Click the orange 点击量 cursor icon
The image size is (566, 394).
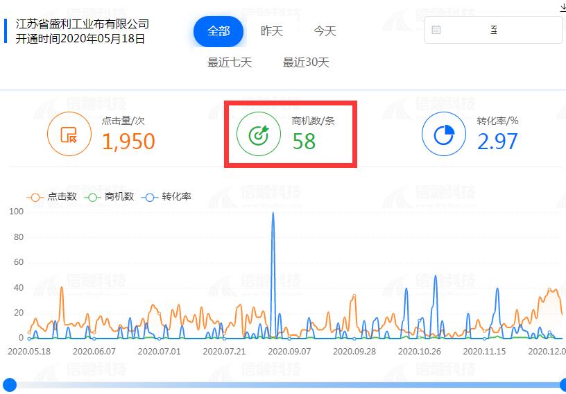(x=69, y=135)
